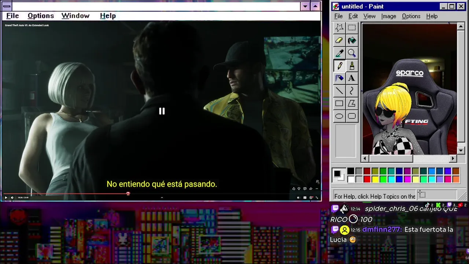Choose the Ellipse shape tool
Screen dimensions: 469x264
339,116
